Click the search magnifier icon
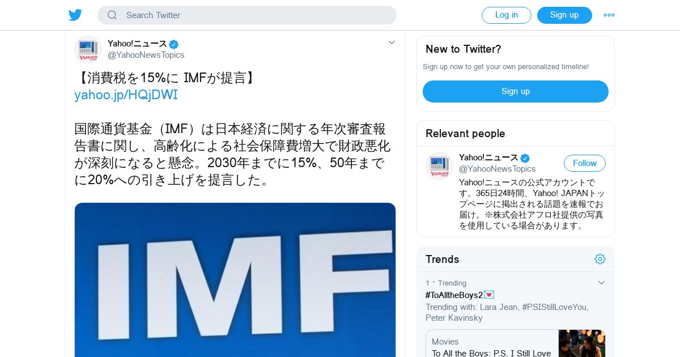The image size is (680, 357). pos(112,15)
